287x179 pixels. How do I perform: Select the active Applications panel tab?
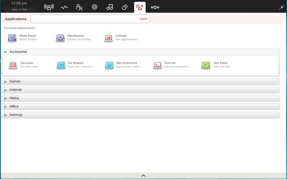[x=140, y=7]
